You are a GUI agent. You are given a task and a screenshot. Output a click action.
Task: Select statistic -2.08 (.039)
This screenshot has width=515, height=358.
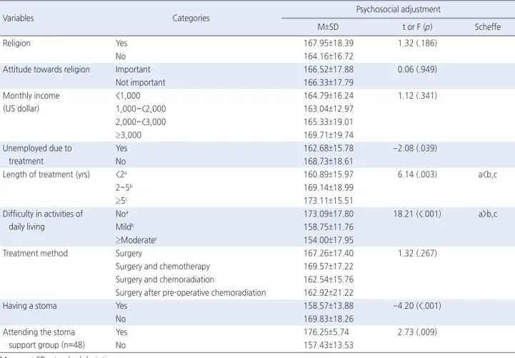point(415,148)
